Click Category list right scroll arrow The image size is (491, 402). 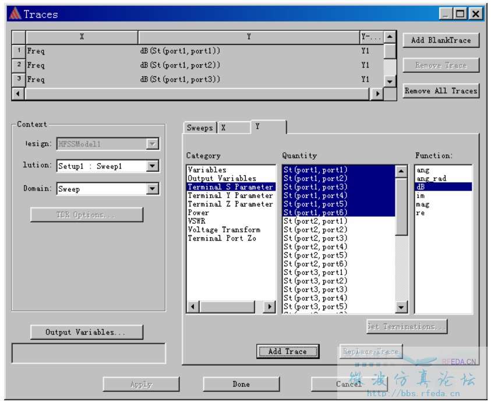270,306
